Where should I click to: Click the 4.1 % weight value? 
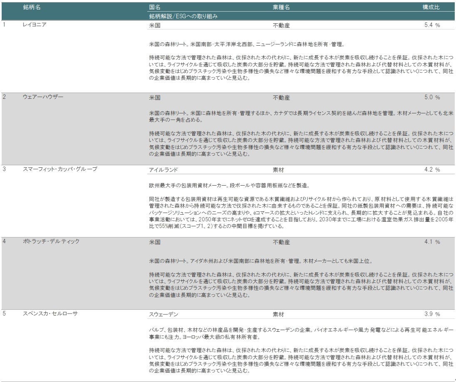[432, 242]
